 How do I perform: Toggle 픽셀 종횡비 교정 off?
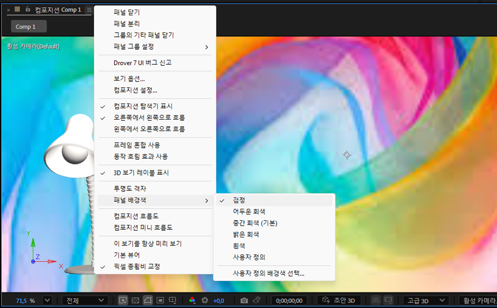point(137,267)
